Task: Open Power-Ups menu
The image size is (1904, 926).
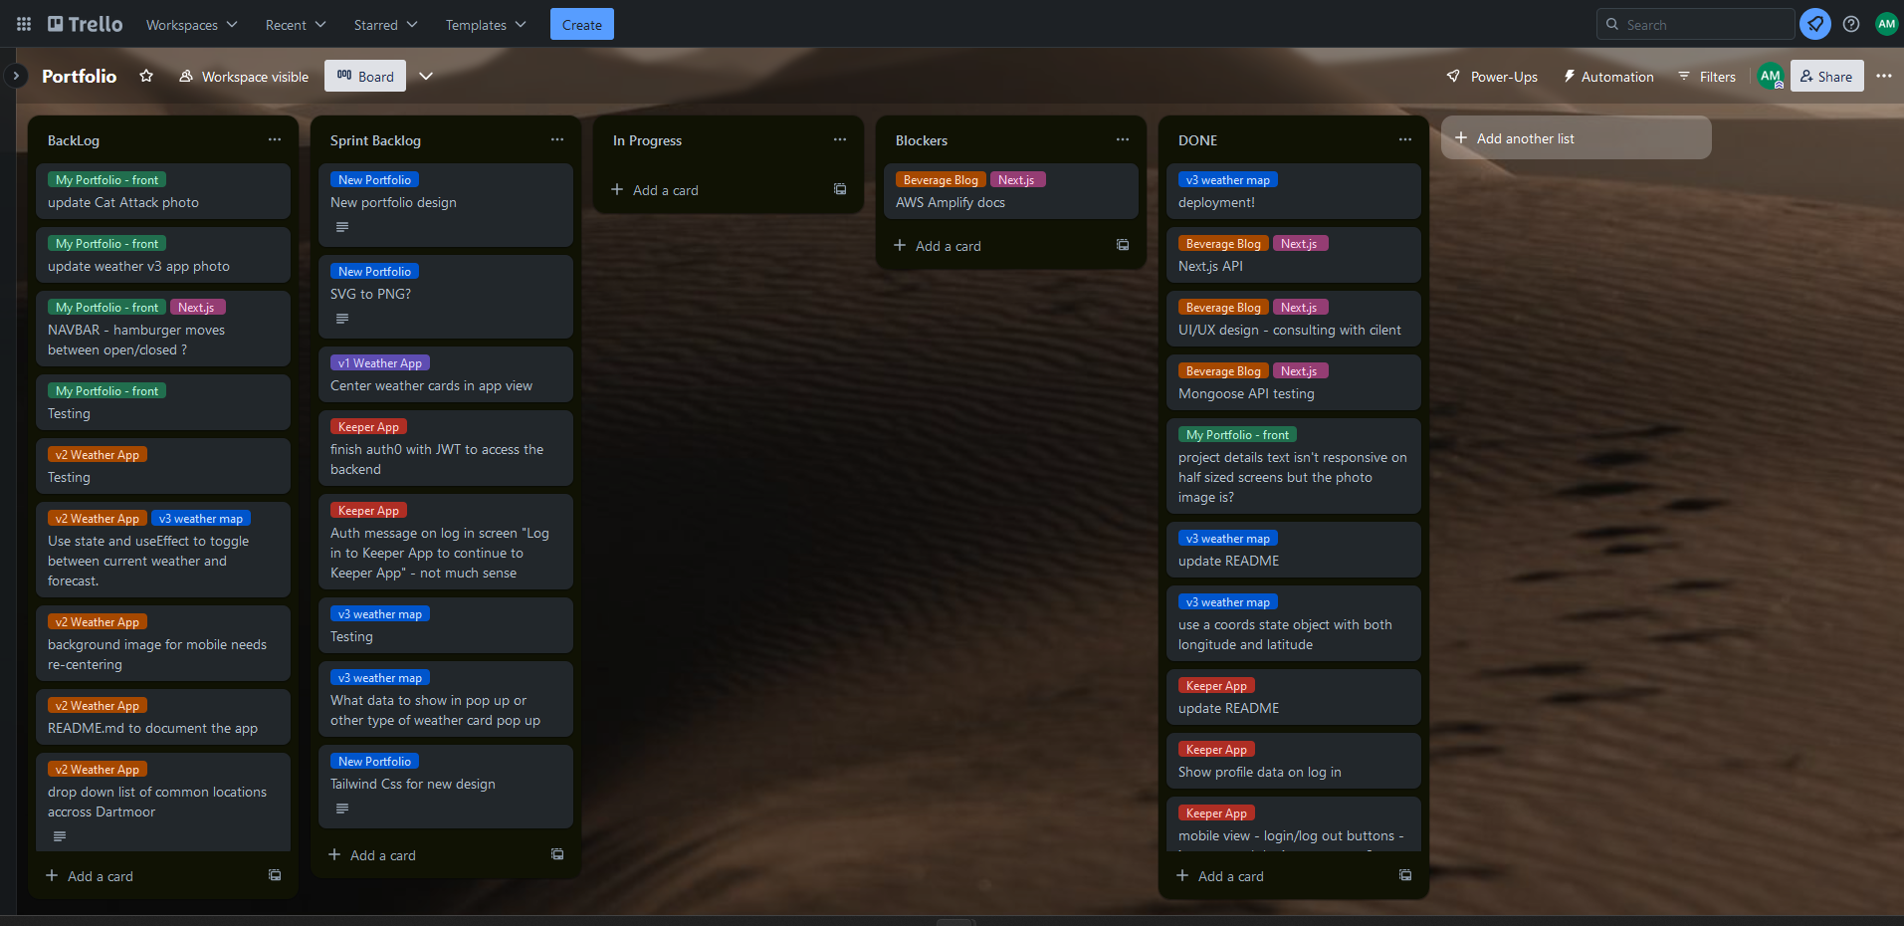Action: tap(1492, 76)
